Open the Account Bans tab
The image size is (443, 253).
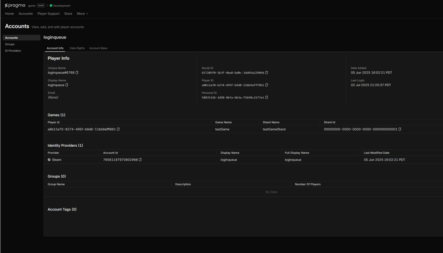pos(98,48)
